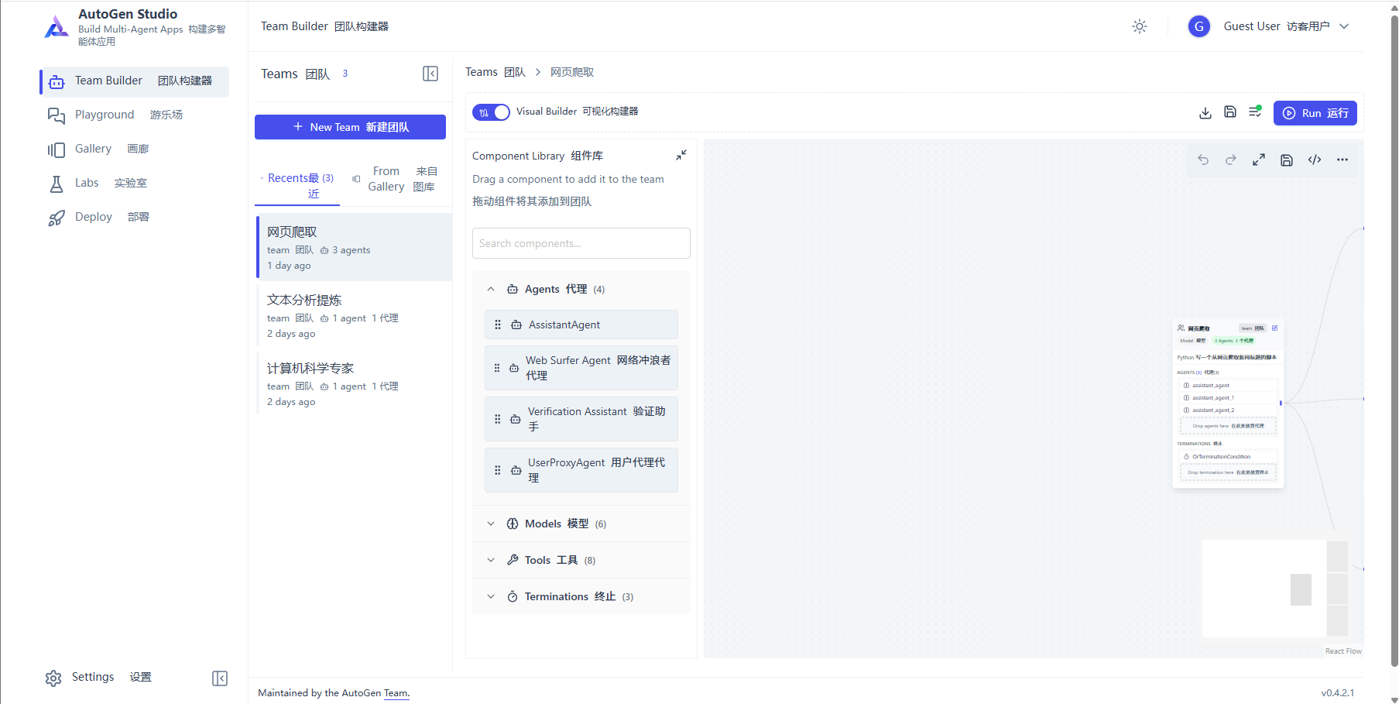This screenshot has height=704, width=1399.
Task: Open the Guest User dropdown chevron
Action: pyautogui.click(x=1344, y=26)
